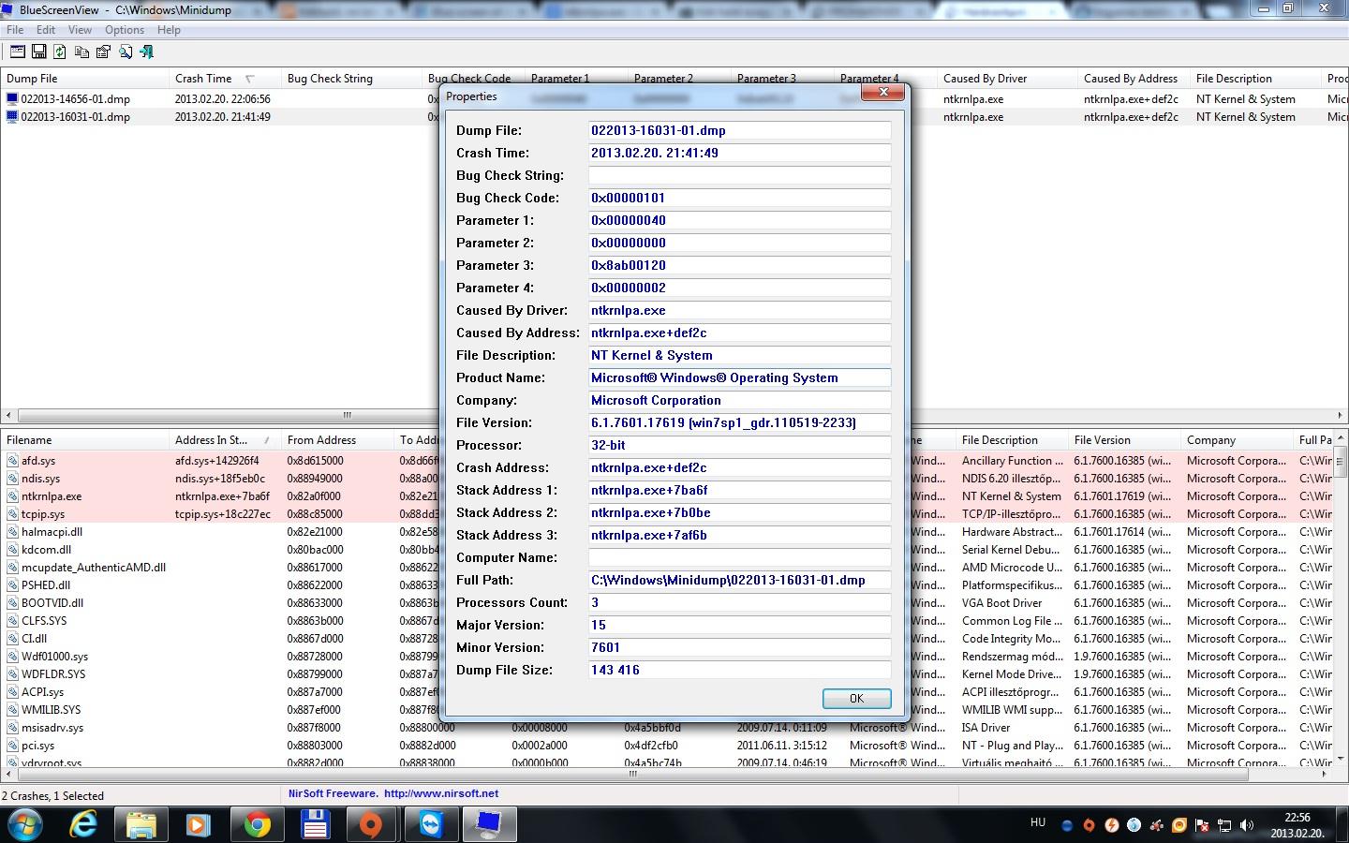The height and width of the screenshot is (843, 1349).
Task: Sort by the Dump File column header
Action: (85, 79)
